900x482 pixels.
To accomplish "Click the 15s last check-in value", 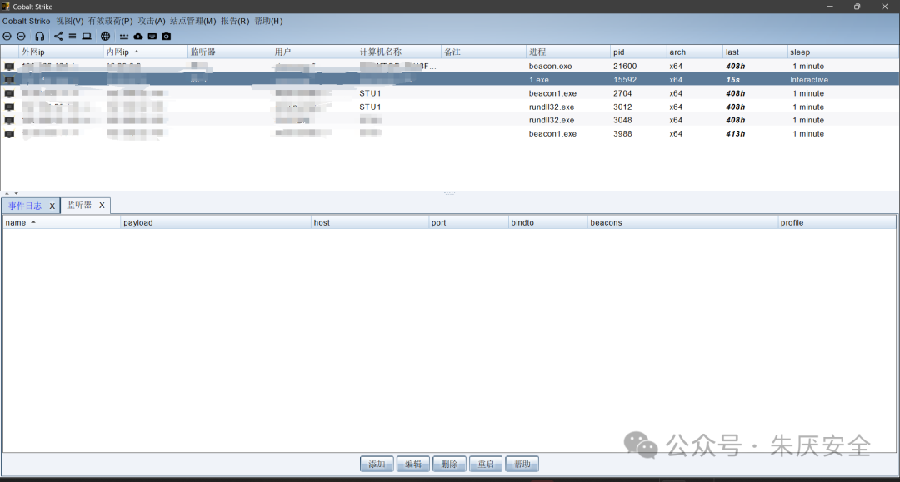I will tap(733, 80).
